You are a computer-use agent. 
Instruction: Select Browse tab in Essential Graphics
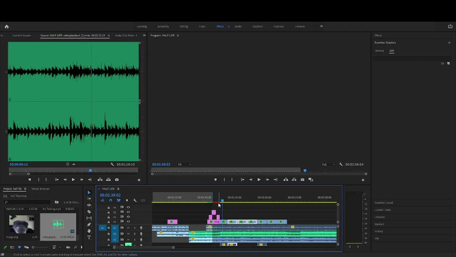(x=380, y=51)
